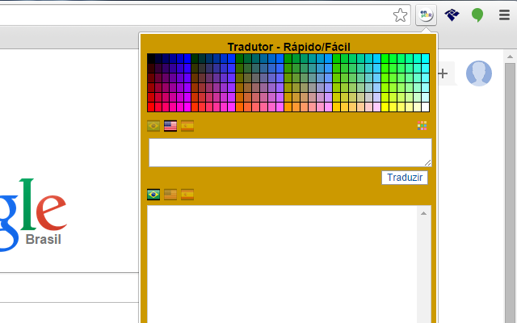Click the output area scrollbar up arrow
Viewport: 517px width, 323px height.
(x=423, y=213)
